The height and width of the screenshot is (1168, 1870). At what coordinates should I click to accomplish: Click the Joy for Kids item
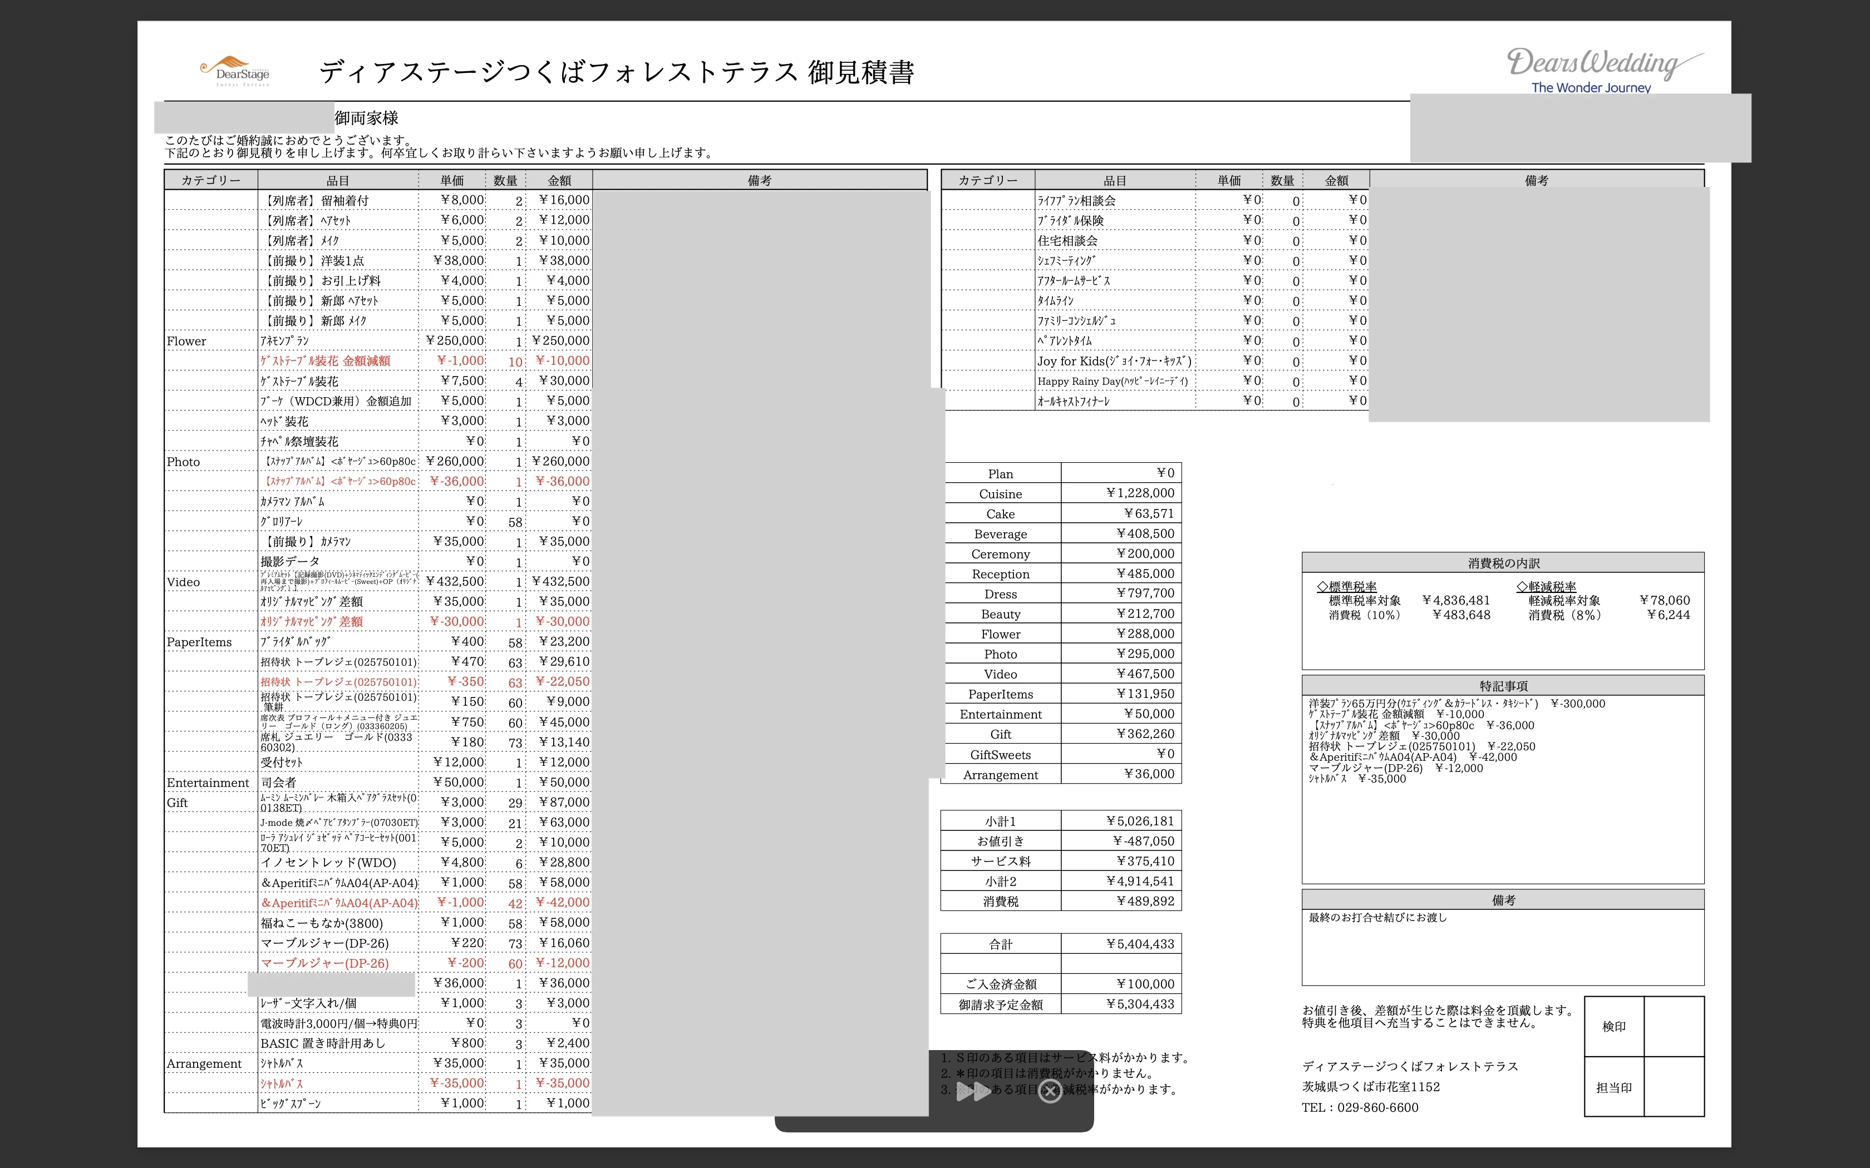tap(1114, 361)
